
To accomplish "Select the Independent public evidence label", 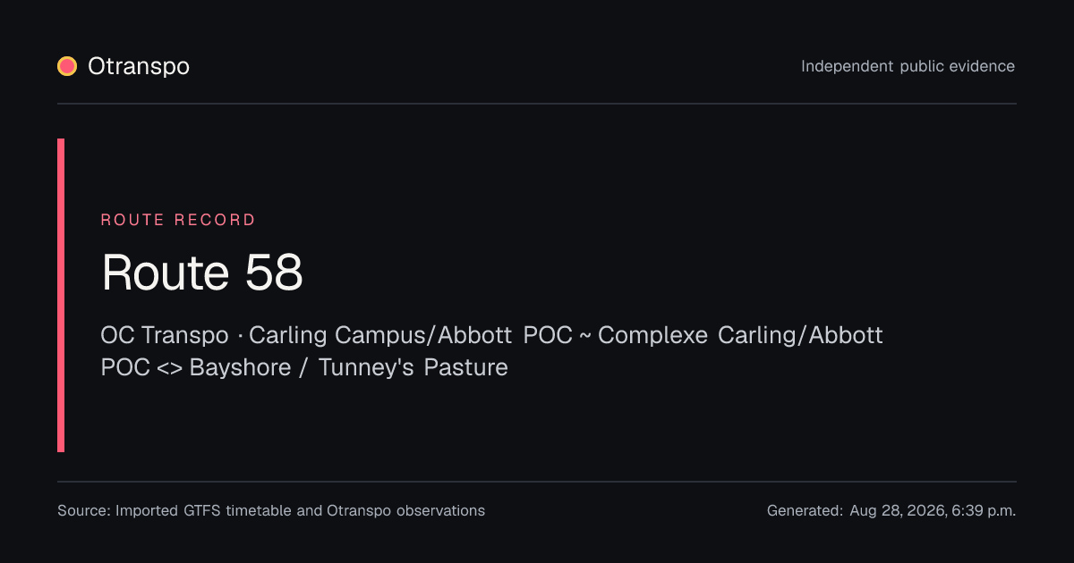I will tap(908, 66).
